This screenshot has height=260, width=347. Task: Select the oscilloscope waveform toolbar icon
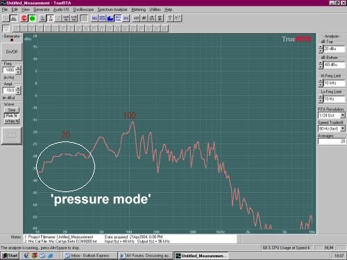[x=6, y=18]
